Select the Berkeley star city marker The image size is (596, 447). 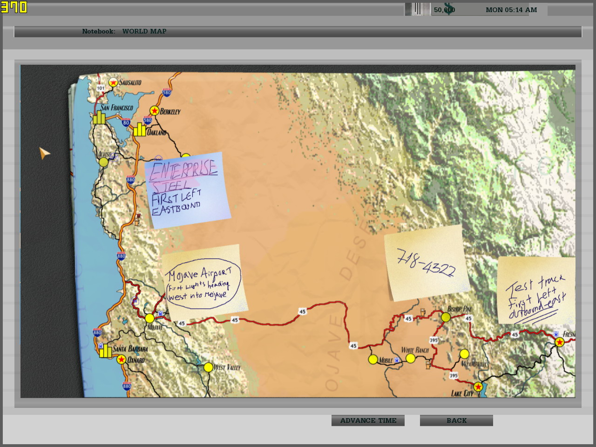(155, 111)
